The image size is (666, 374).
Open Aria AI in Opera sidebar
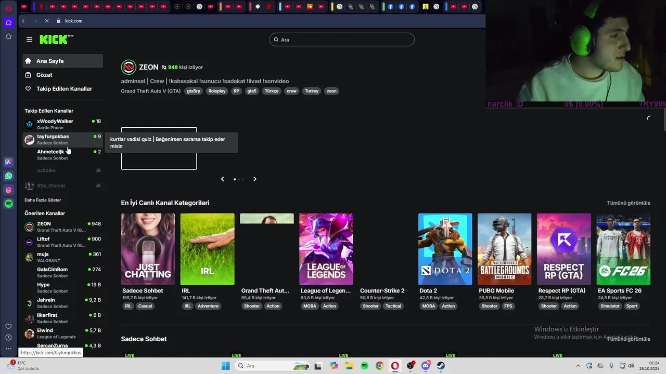[8, 162]
